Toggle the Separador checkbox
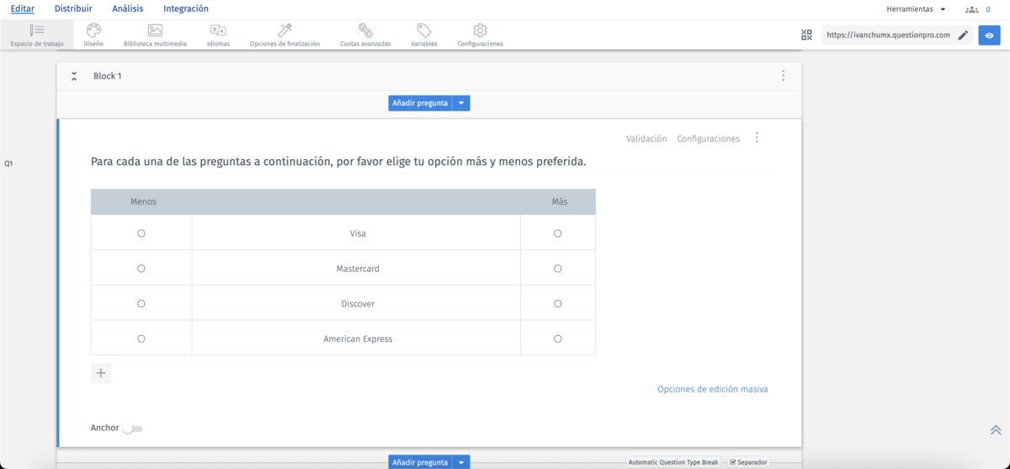Viewport: 1010px width, 469px height. pos(733,462)
